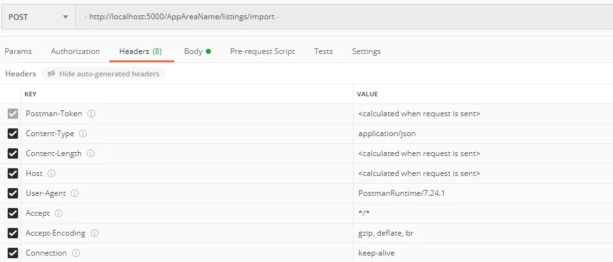Uncheck the Content-Type header checkbox

pos(12,134)
